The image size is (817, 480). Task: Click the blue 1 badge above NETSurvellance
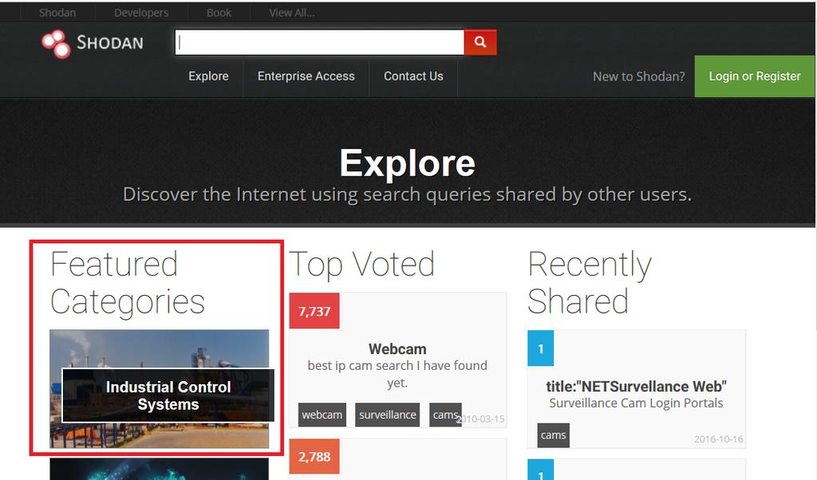pyautogui.click(x=540, y=348)
